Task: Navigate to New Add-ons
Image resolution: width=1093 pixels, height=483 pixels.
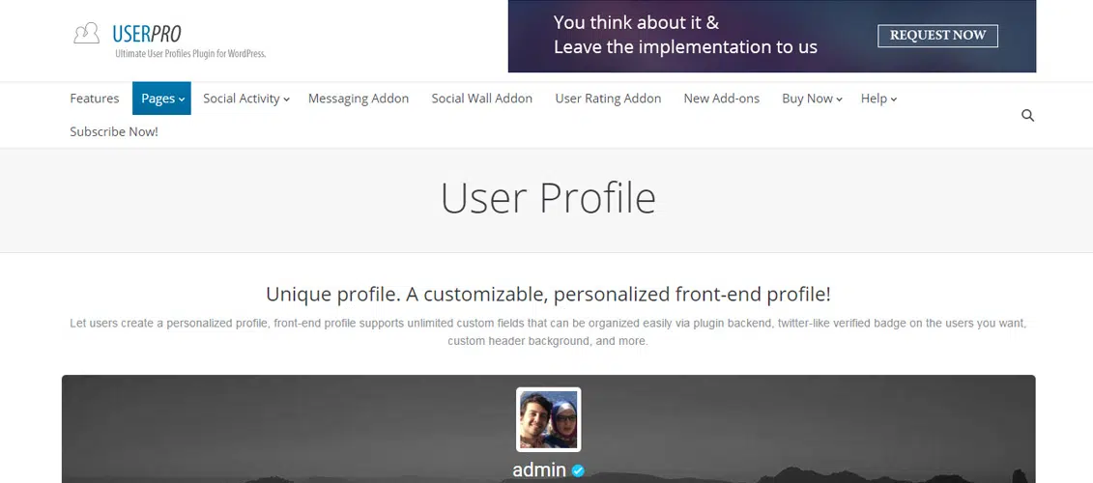Action: (721, 99)
